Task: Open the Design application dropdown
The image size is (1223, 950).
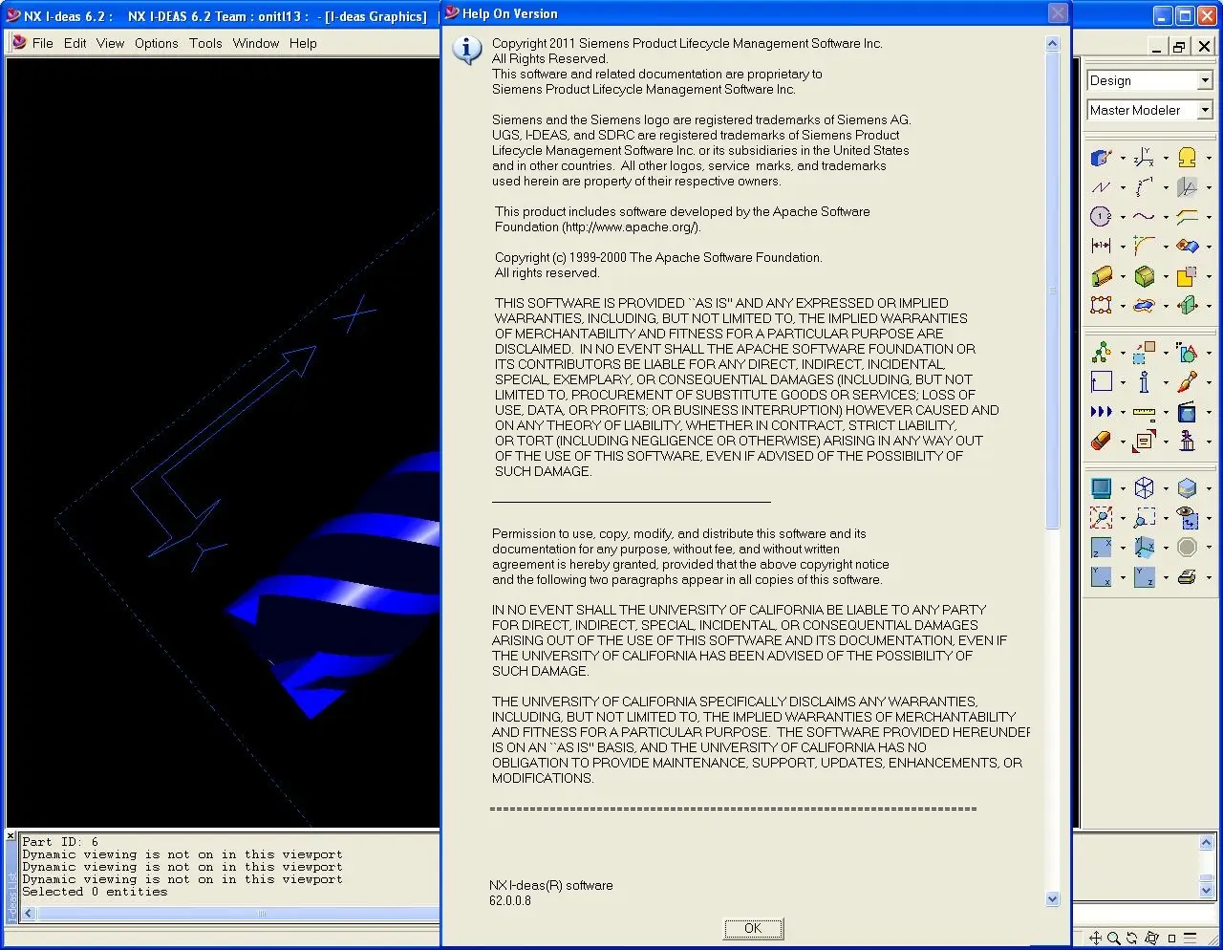Action: 1205,81
